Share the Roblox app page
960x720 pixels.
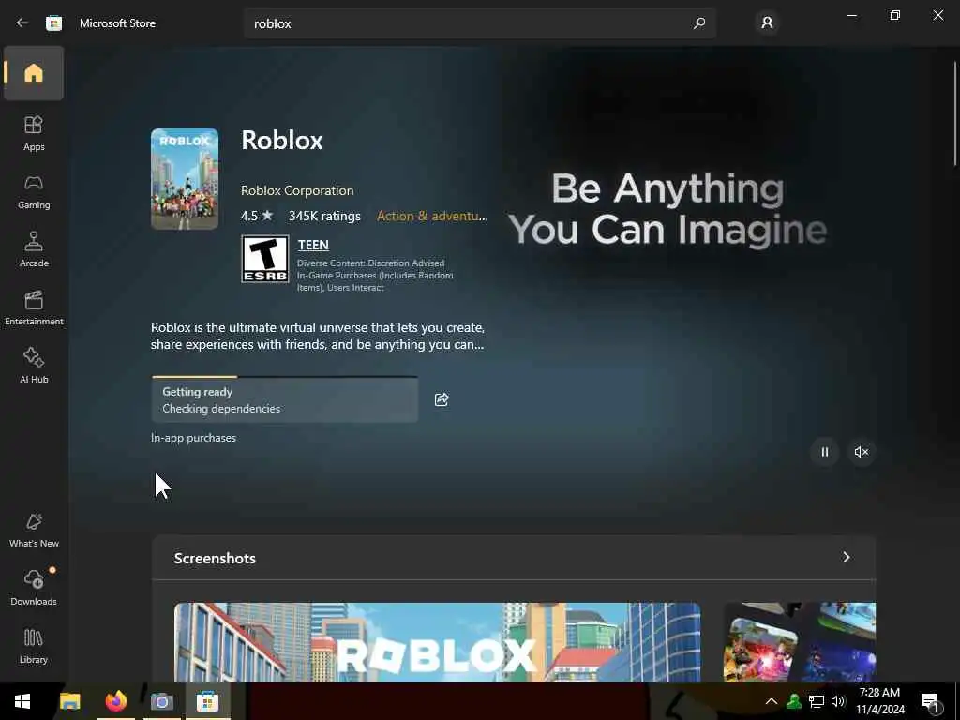(442, 399)
